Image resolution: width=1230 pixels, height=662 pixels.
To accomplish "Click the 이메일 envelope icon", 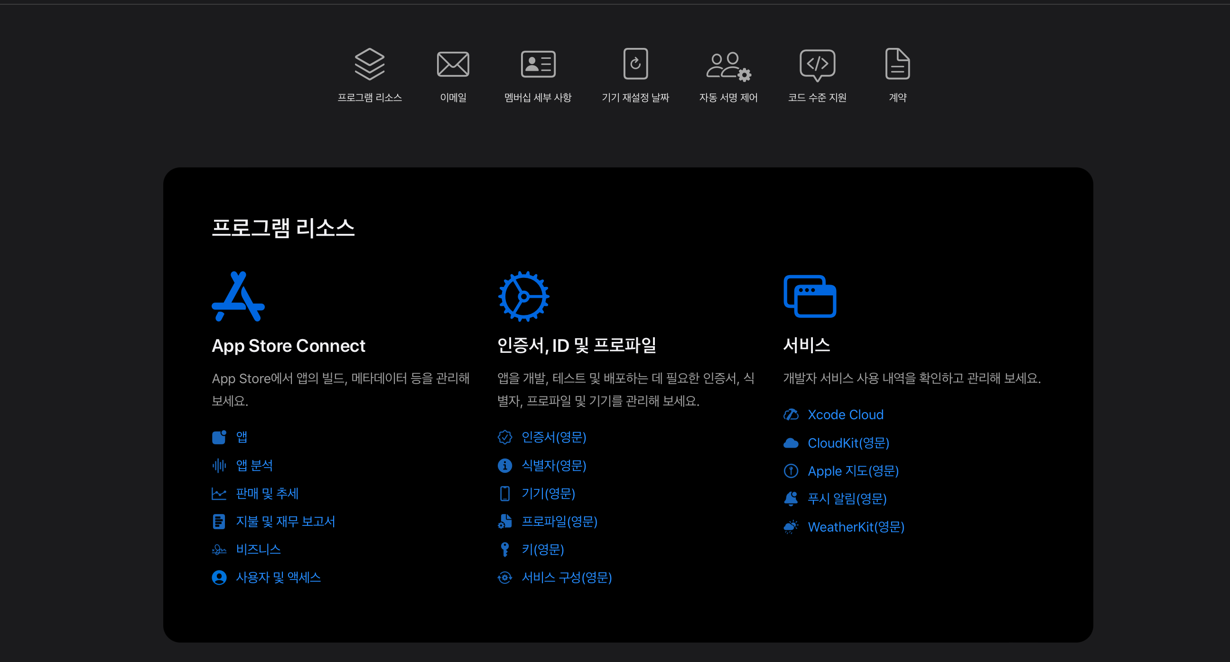I will pos(453,64).
